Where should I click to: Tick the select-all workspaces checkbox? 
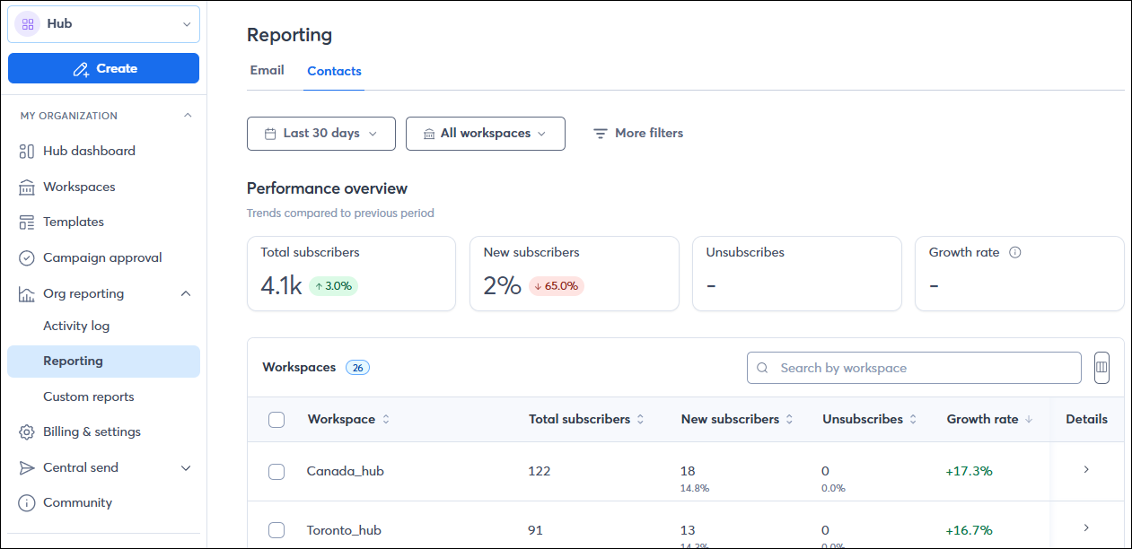(x=276, y=420)
